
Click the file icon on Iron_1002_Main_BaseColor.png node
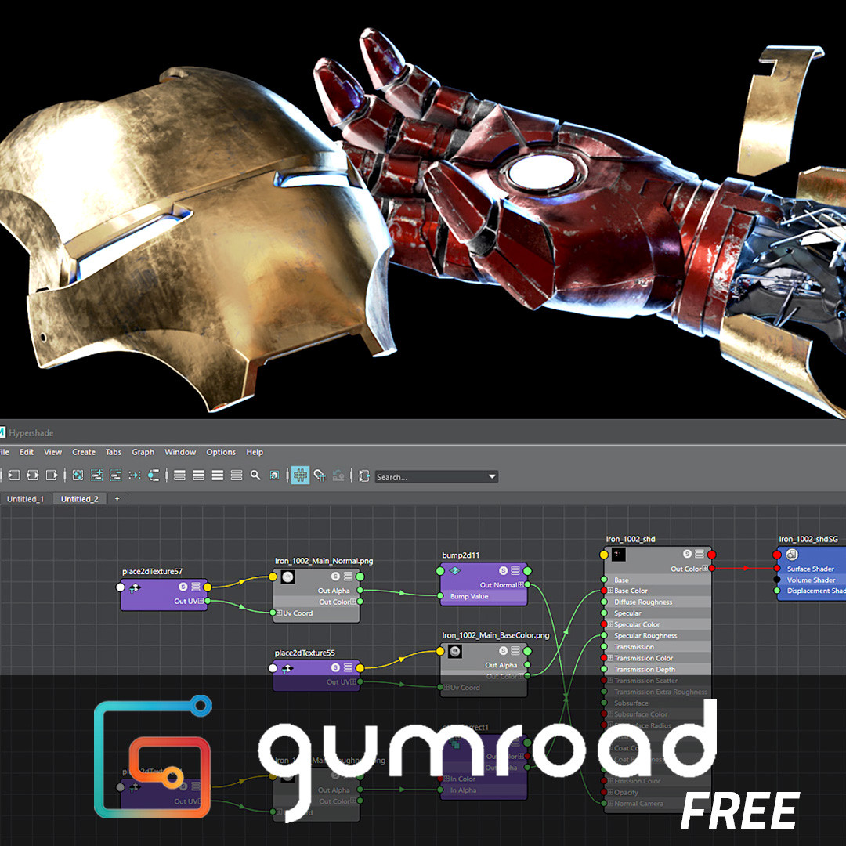[x=455, y=651]
